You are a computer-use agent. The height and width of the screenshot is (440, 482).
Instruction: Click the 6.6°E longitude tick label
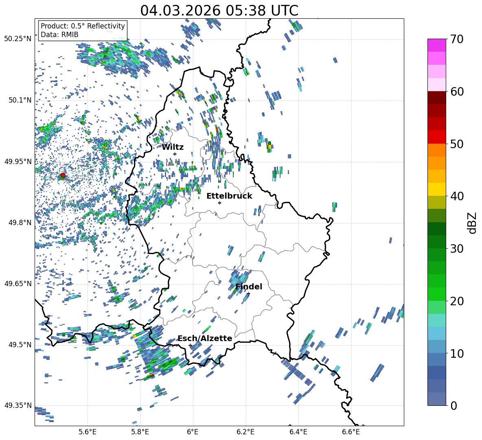351,432
